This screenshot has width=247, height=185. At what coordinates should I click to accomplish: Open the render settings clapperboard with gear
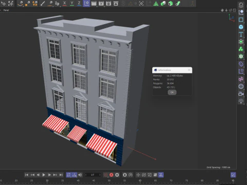pyautogui.click(x=109, y=4)
